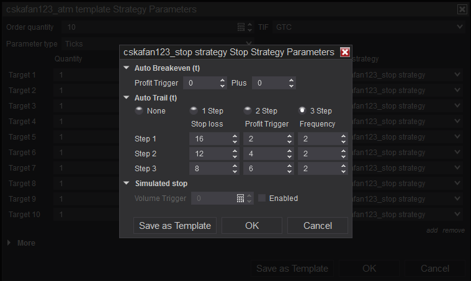Close the Stop Strategy Parameters dialog

(345, 52)
